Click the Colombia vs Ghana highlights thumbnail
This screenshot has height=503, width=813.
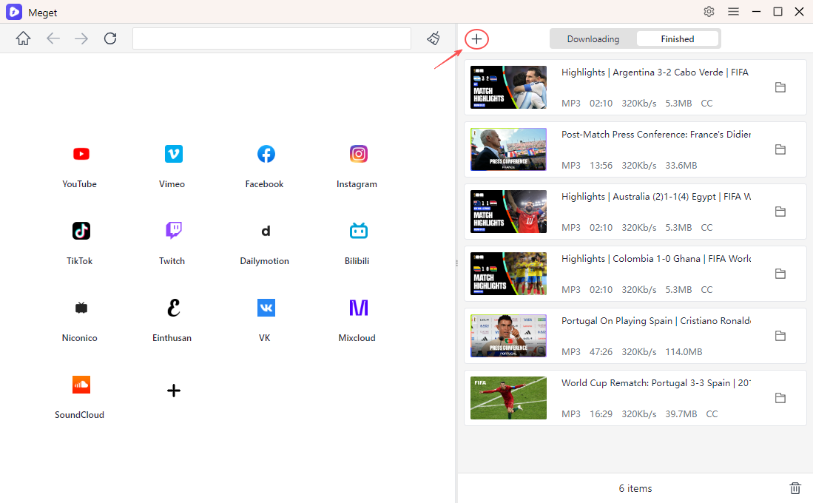pyautogui.click(x=508, y=274)
